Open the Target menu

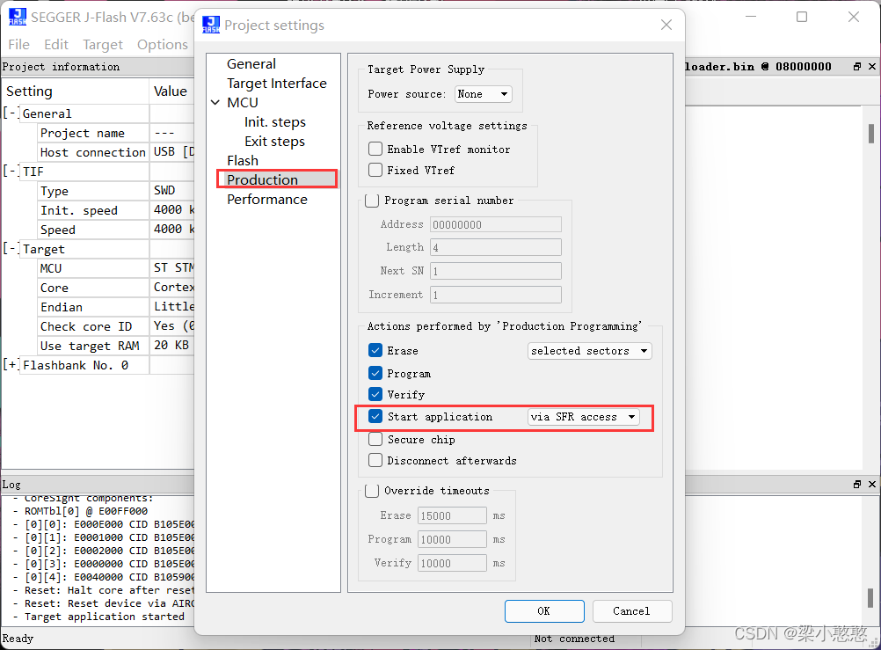103,45
